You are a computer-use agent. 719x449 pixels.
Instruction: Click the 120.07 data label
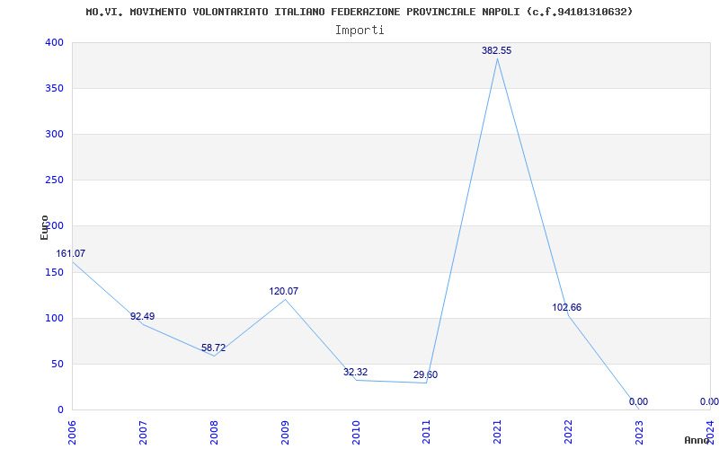(x=284, y=291)
